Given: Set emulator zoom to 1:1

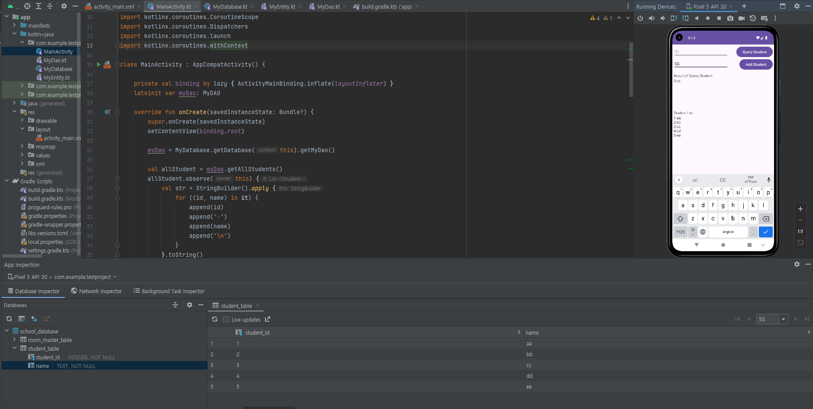Looking at the screenshot, I should click(800, 231).
